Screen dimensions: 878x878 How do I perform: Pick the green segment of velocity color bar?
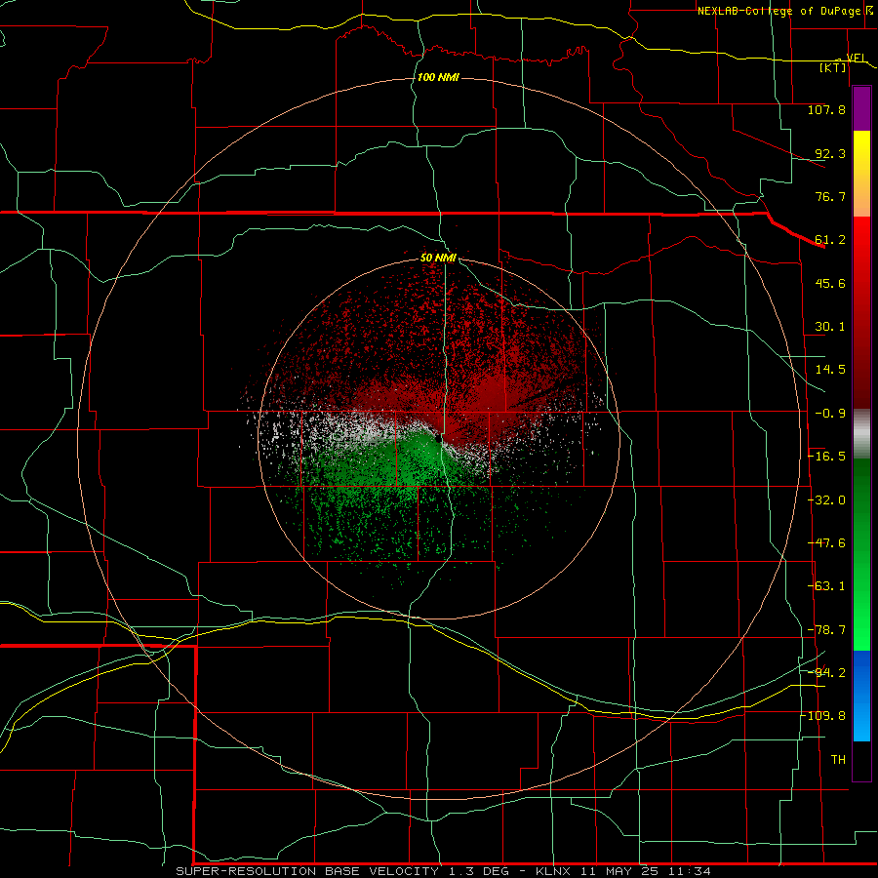click(861, 554)
